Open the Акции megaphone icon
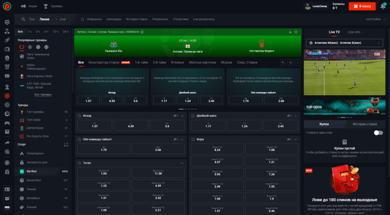Viewport: 390px width, 215px height. pos(23,6)
